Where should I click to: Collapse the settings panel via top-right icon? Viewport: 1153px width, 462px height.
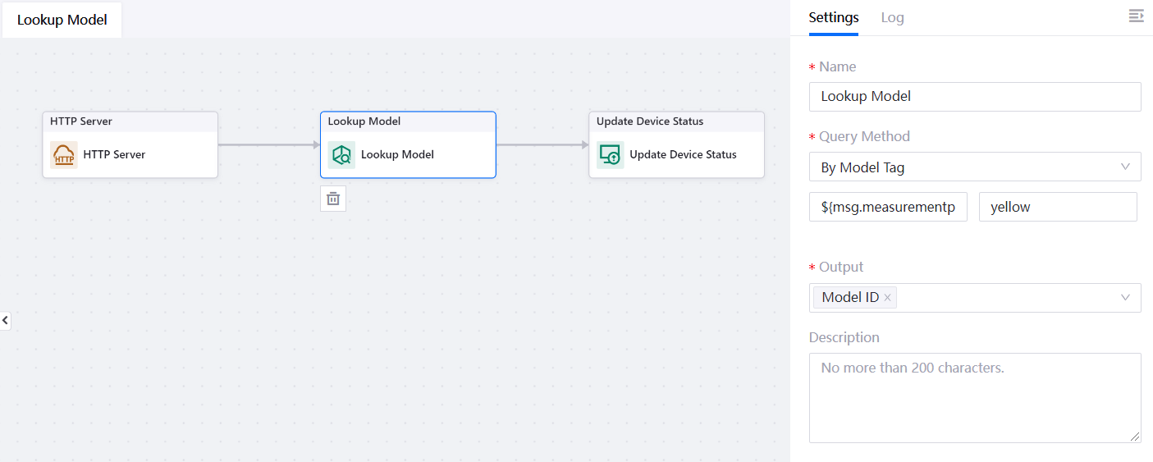pos(1136,16)
